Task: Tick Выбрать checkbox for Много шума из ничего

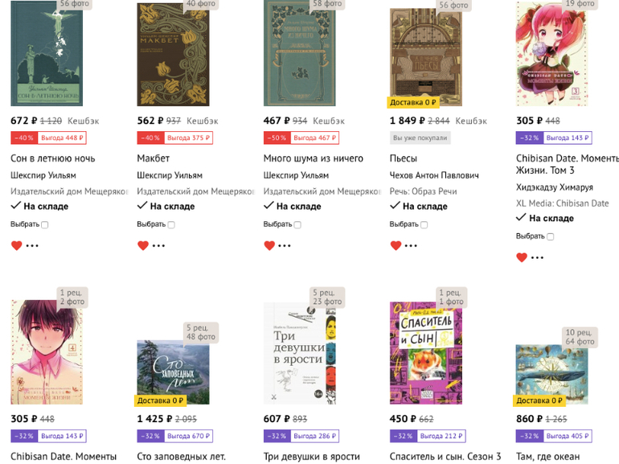Action: pyautogui.click(x=297, y=225)
